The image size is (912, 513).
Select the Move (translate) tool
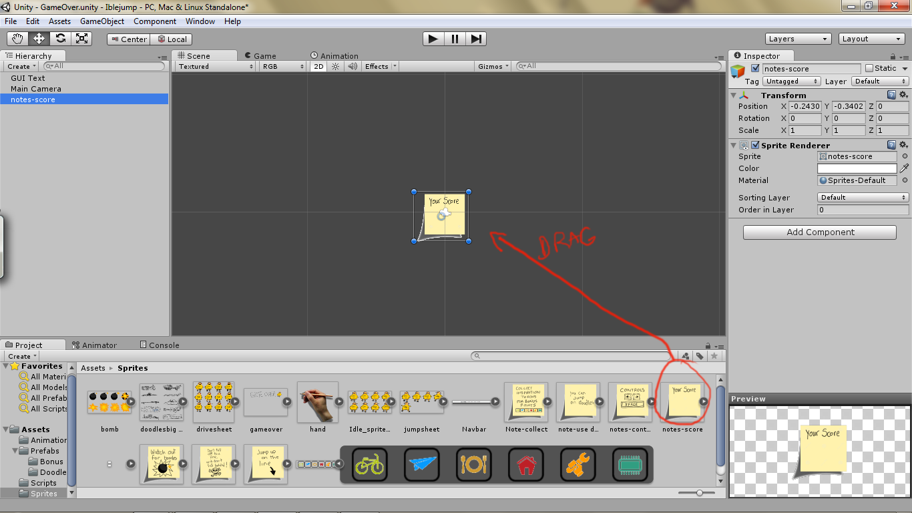(x=39, y=39)
